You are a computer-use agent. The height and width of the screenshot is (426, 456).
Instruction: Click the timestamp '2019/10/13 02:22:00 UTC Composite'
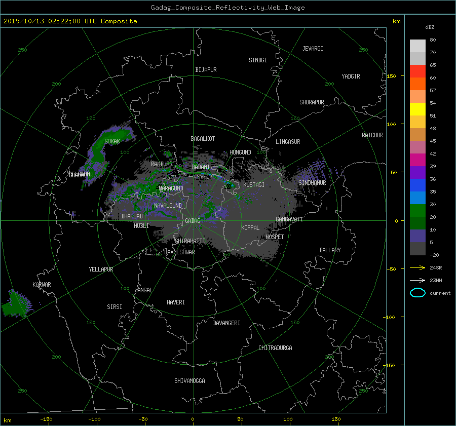coord(70,21)
